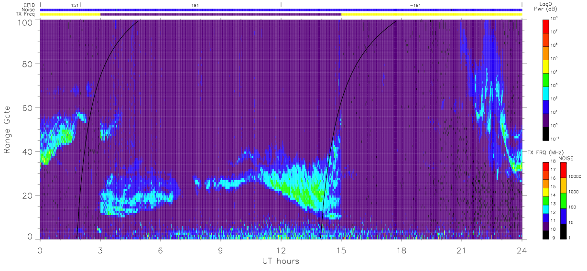Click the NOISE colorbar label '10000'

tap(576, 176)
